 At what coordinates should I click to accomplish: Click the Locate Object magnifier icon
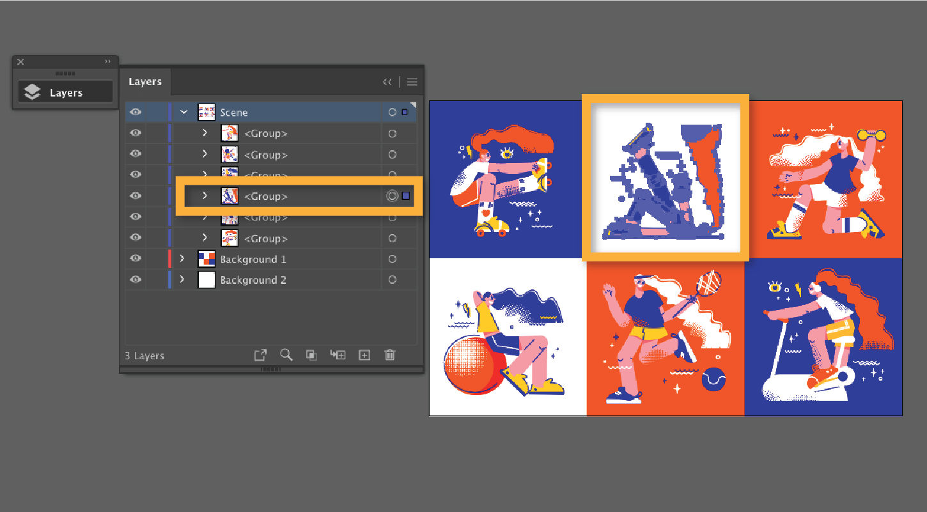(x=286, y=355)
